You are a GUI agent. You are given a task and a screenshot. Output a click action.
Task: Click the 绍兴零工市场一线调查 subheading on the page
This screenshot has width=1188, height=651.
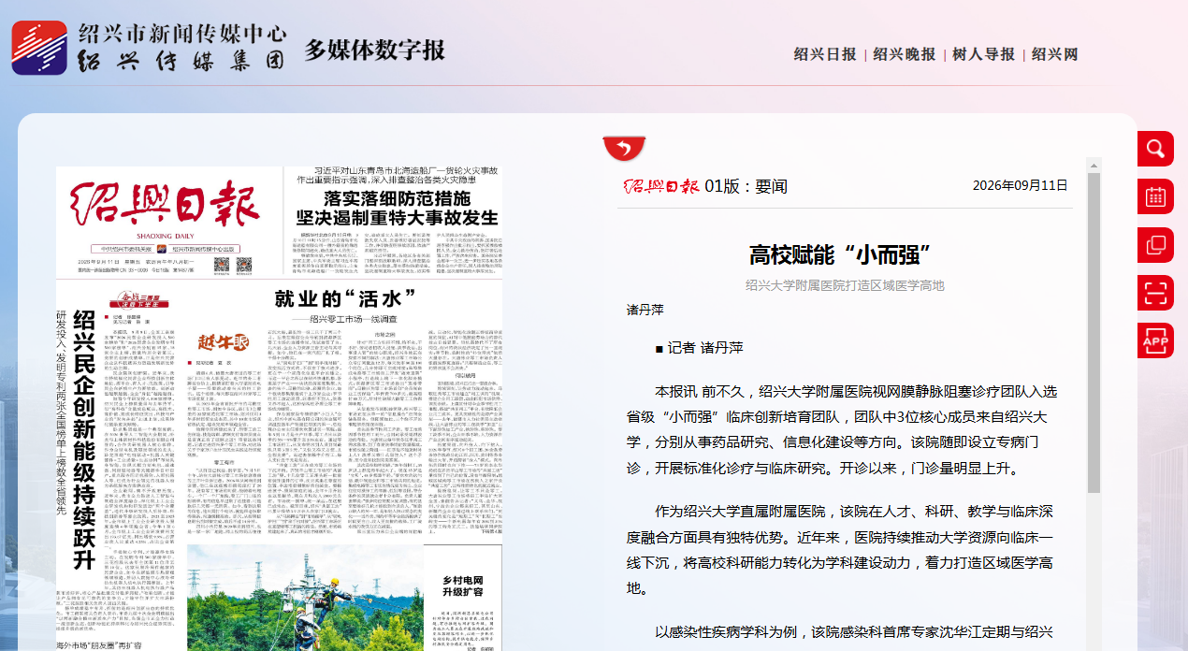click(347, 319)
